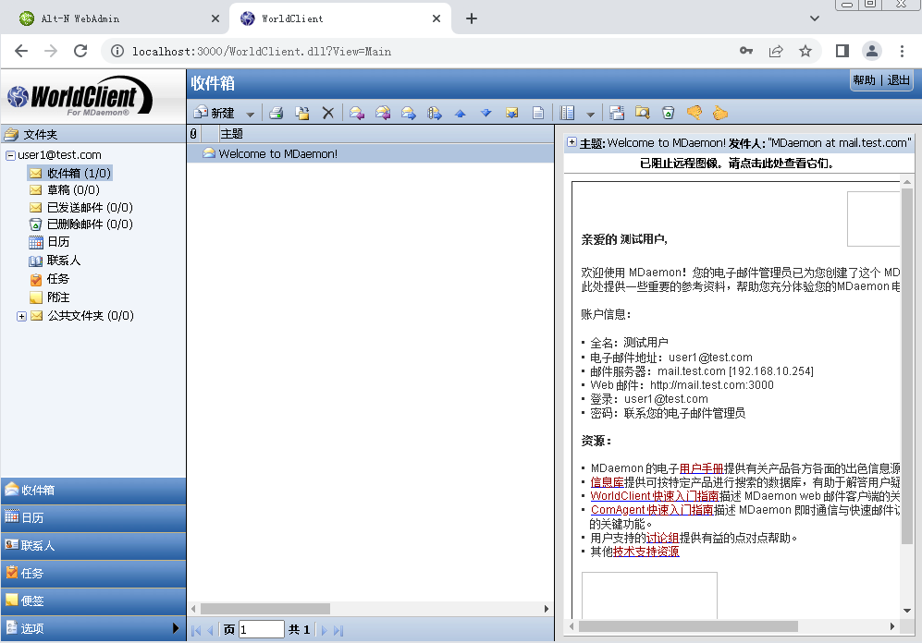This screenshot has width=922, height=643.
Task: Reload the page in the browser
Action: 80,51
